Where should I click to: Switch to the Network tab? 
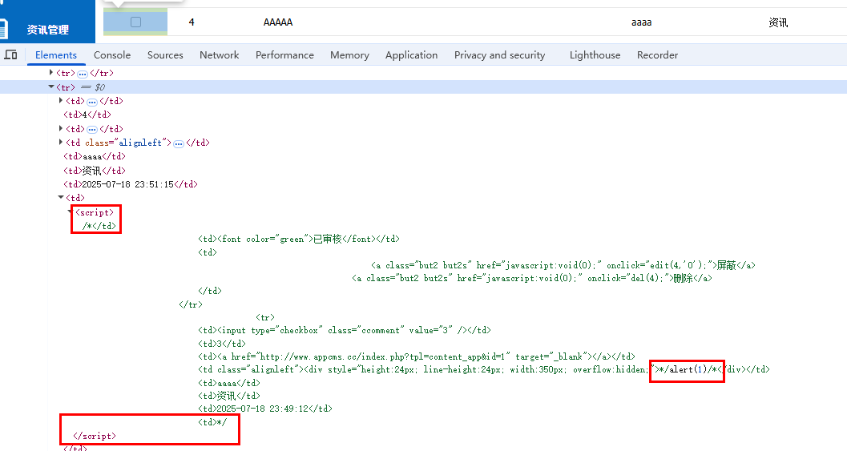pos(220,55)
